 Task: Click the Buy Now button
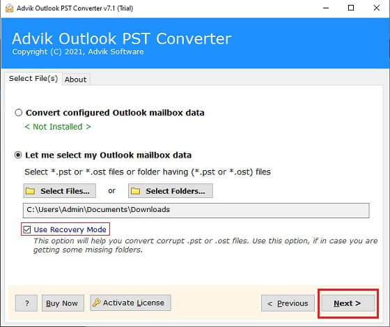pyautogui.click(x=63, y=303)
